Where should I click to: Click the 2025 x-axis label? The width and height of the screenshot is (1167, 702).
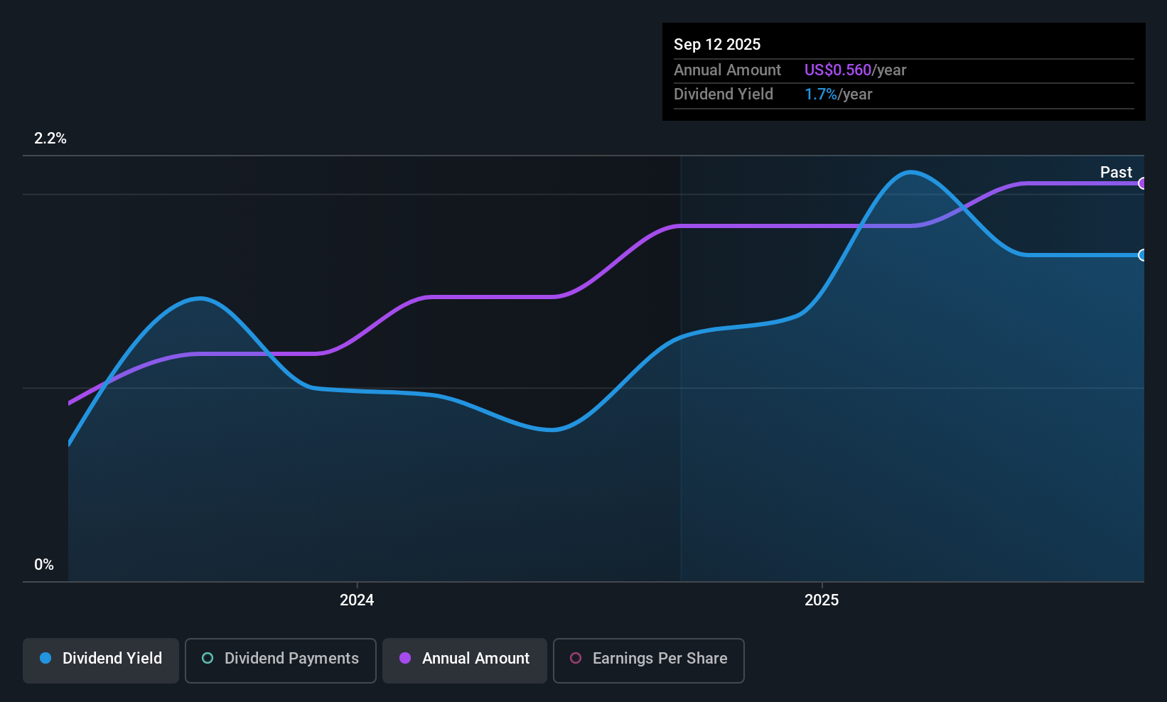[x=822, y=600]
